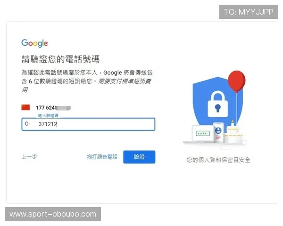Viewport: 283px width, 226px height.
Task: Click the blue 驗證 verify button
Action: pyautogui.click(x=139, y=157)
